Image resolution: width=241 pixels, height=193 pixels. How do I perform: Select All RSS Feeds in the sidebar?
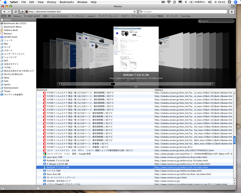click(18, 37)
